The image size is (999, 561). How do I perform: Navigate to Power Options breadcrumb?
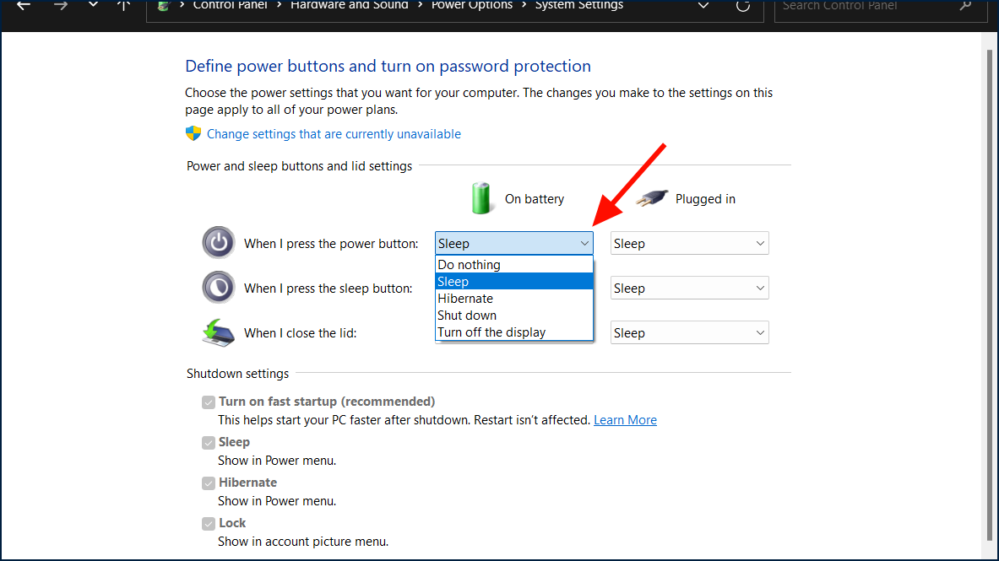click(x=471, y=5)
